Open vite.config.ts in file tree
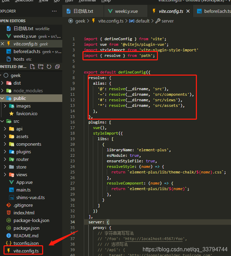 tap(31, 251)
